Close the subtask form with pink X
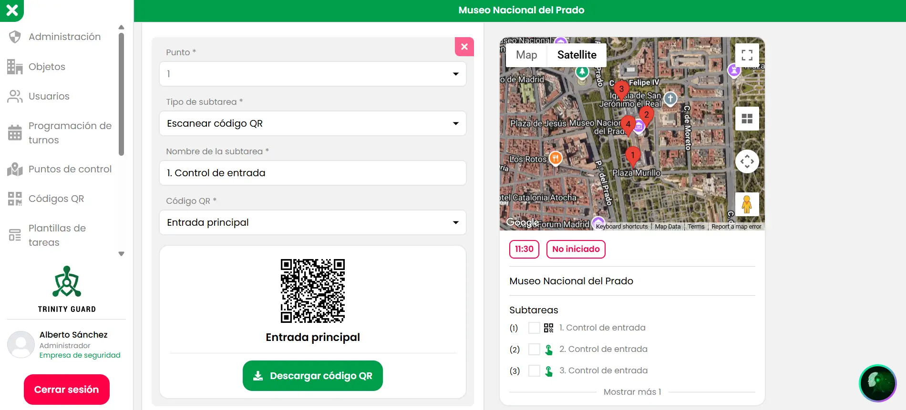The width and height of the screenshot is (906, 410). tap(464, 47)
